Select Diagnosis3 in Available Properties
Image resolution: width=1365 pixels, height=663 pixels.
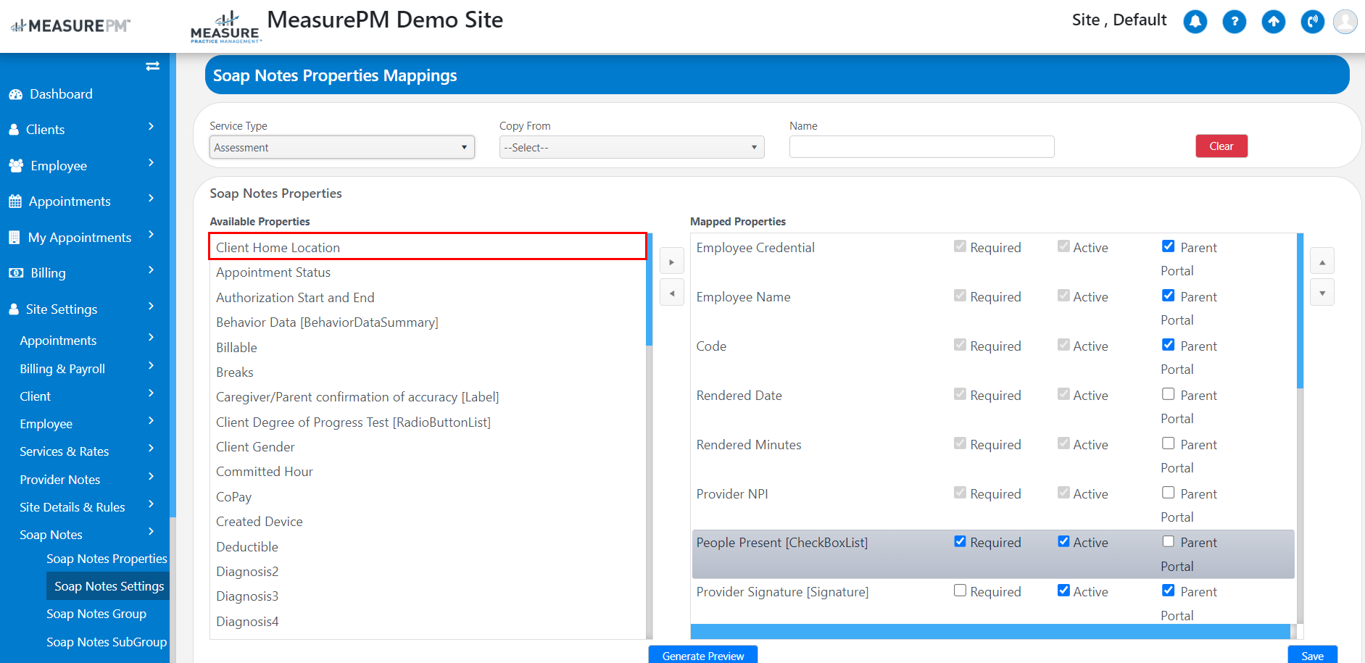[428, 596]
